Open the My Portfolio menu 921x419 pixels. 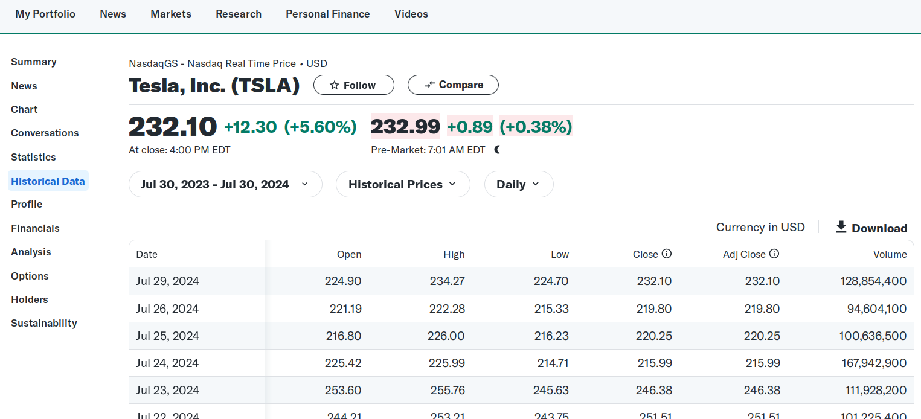point(45,14)
